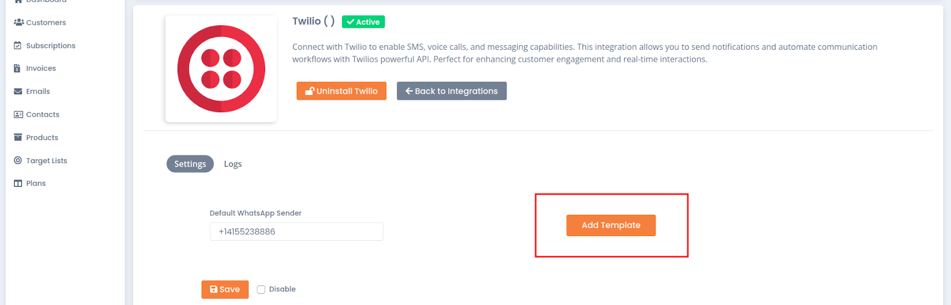Open the Customers menu label
Image resolution: width=951 pixels, height=305 pixels.
[46, 23]
